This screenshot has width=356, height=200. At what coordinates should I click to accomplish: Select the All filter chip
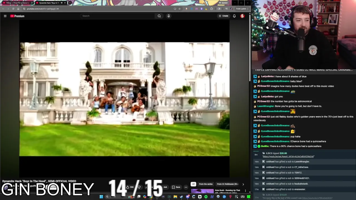click(x=193, y=184)
